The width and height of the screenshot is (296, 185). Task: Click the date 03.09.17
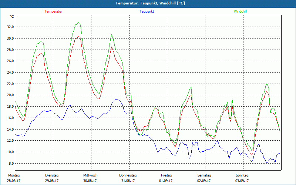coord(242,181)
